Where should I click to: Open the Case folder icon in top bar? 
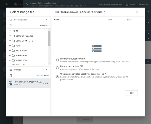click(x=16, y=4)
